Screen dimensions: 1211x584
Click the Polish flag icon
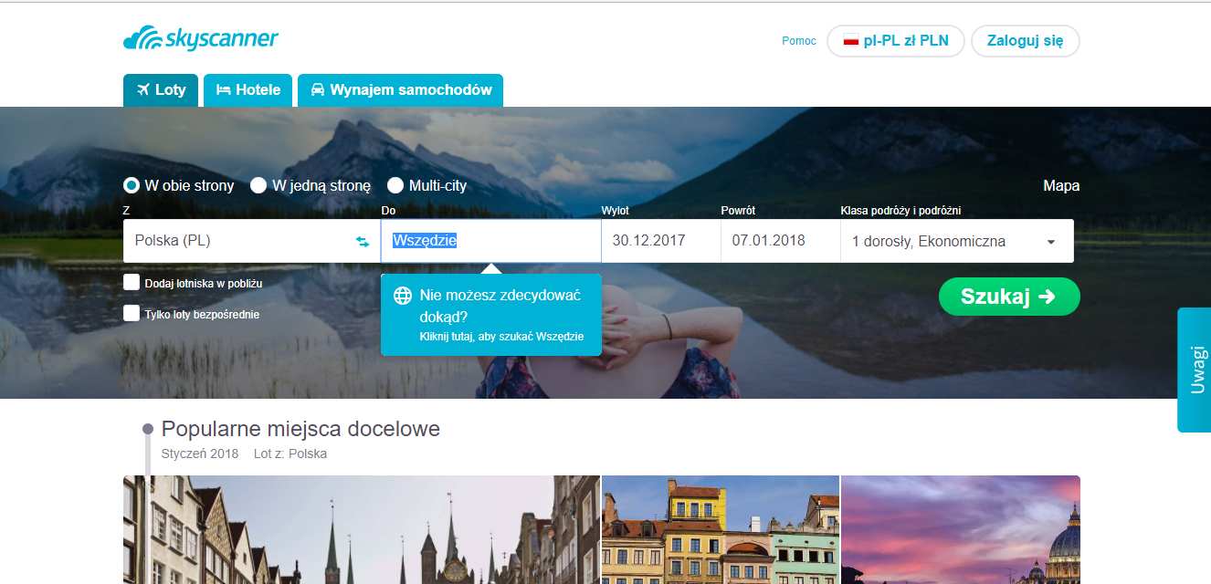(851, 41)
